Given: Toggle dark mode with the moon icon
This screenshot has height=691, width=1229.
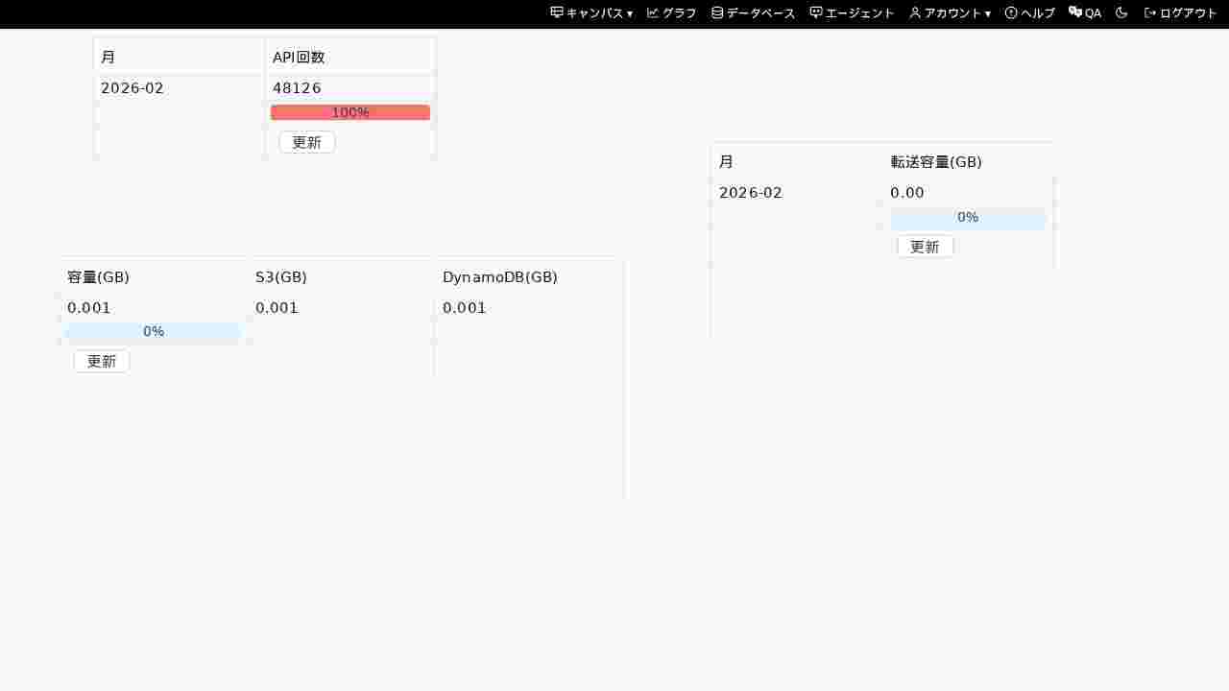Looking at the screenshot, I should (x=1121, y=12).
